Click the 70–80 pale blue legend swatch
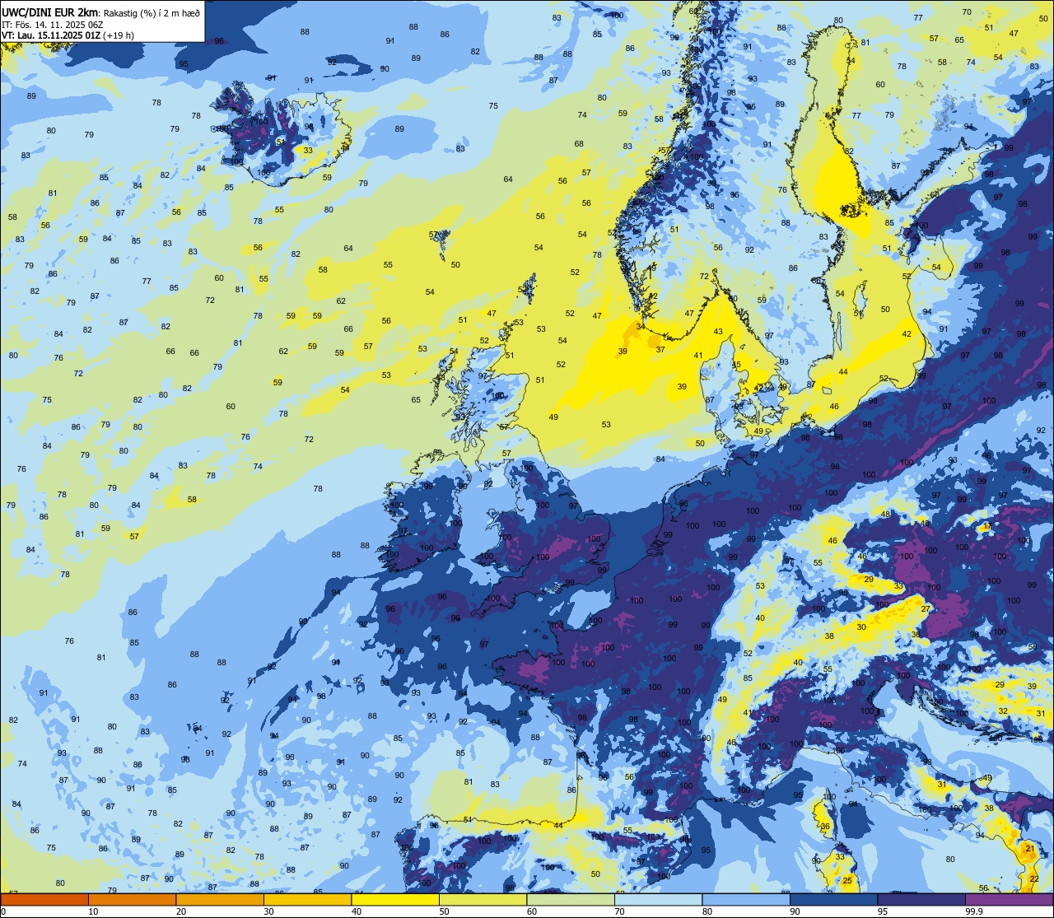Viewport: 1054px width, 918px height. [x=659, y=899]
